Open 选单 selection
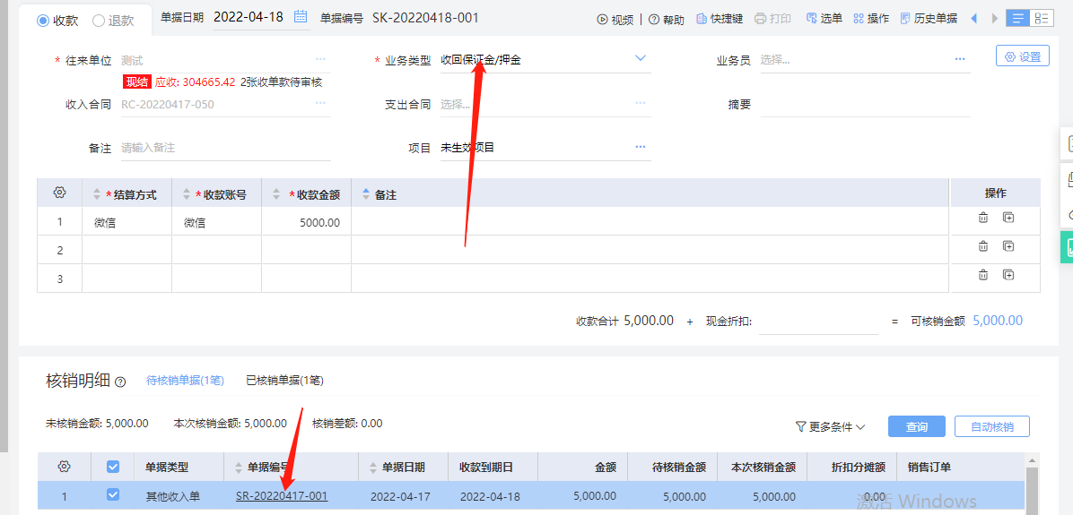Image resolution: width=1073 pixels, height=515 pixels. pyautogui.click(x=824, y=19)
